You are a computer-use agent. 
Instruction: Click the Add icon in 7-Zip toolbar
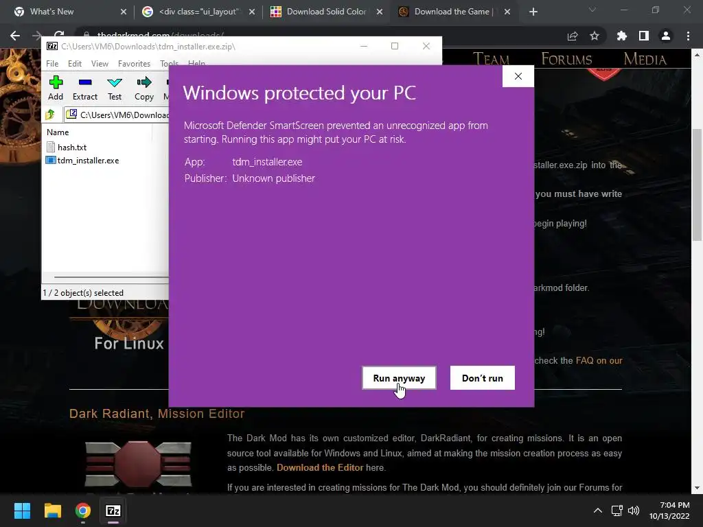tap(56, 88)
